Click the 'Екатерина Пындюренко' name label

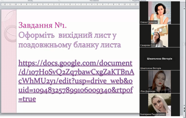coord(153,114)
